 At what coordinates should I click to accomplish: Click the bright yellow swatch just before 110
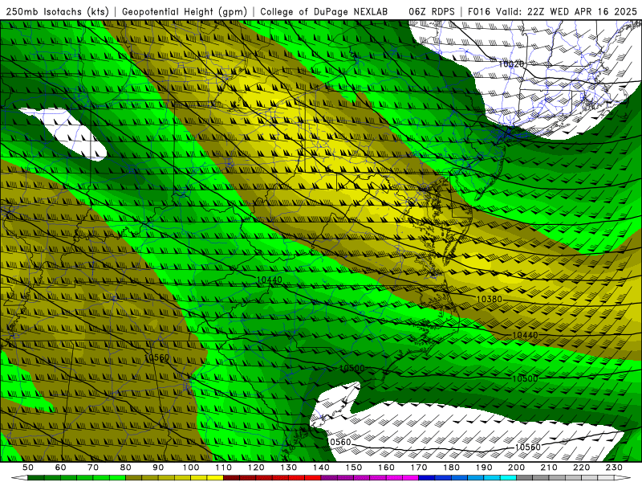point(215,478)
